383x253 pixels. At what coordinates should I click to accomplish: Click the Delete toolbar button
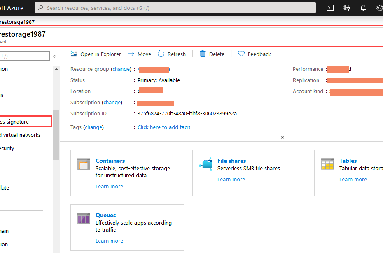coord(212,54)
